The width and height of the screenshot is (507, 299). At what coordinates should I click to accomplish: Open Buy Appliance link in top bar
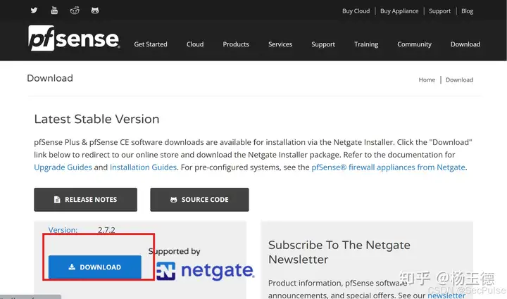tap(399, 11)
